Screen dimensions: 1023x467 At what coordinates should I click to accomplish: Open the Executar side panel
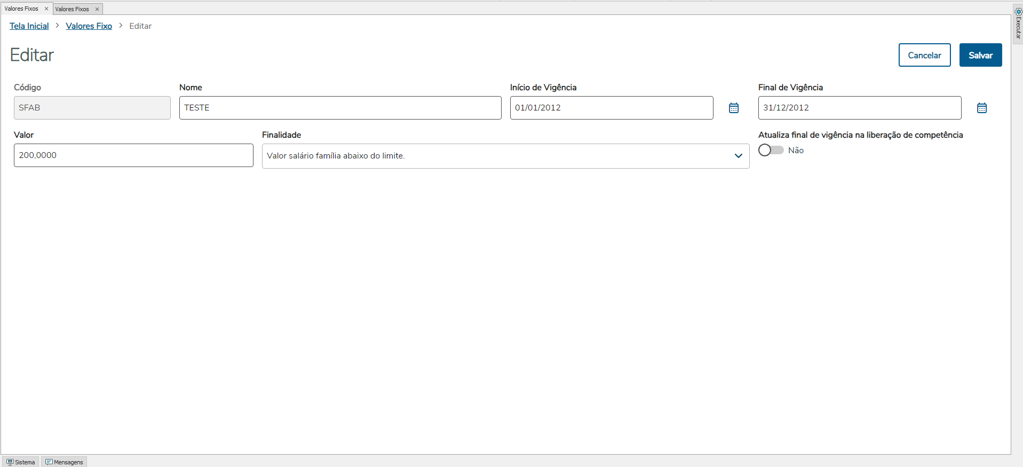[x=1018, y=24]
